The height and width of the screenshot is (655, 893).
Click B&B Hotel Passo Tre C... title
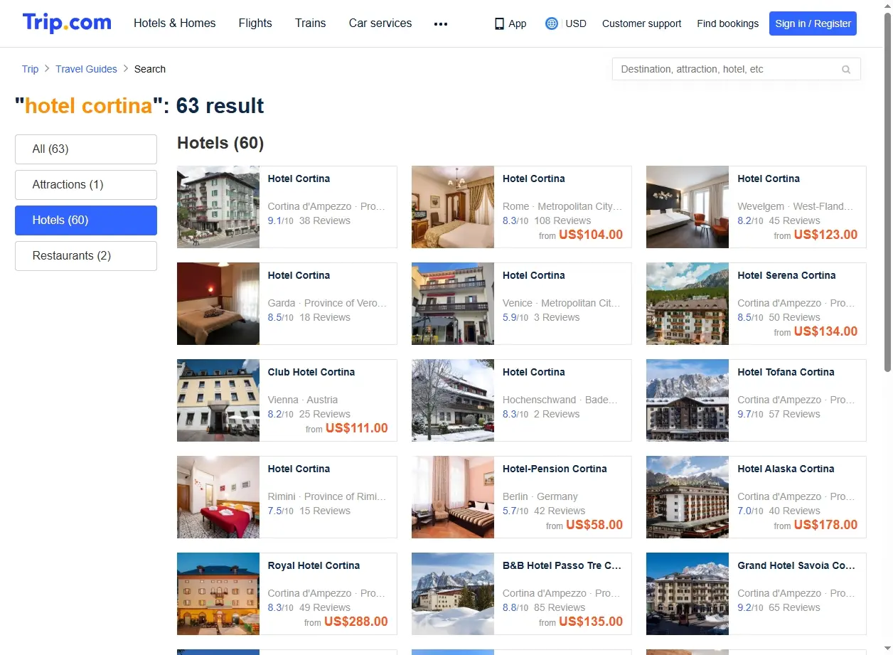(x=562, y=565)
